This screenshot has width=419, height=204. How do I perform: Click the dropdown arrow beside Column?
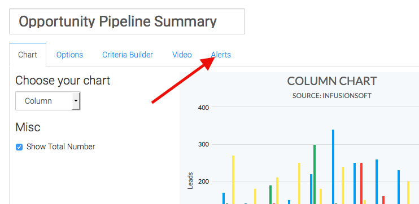76,101
